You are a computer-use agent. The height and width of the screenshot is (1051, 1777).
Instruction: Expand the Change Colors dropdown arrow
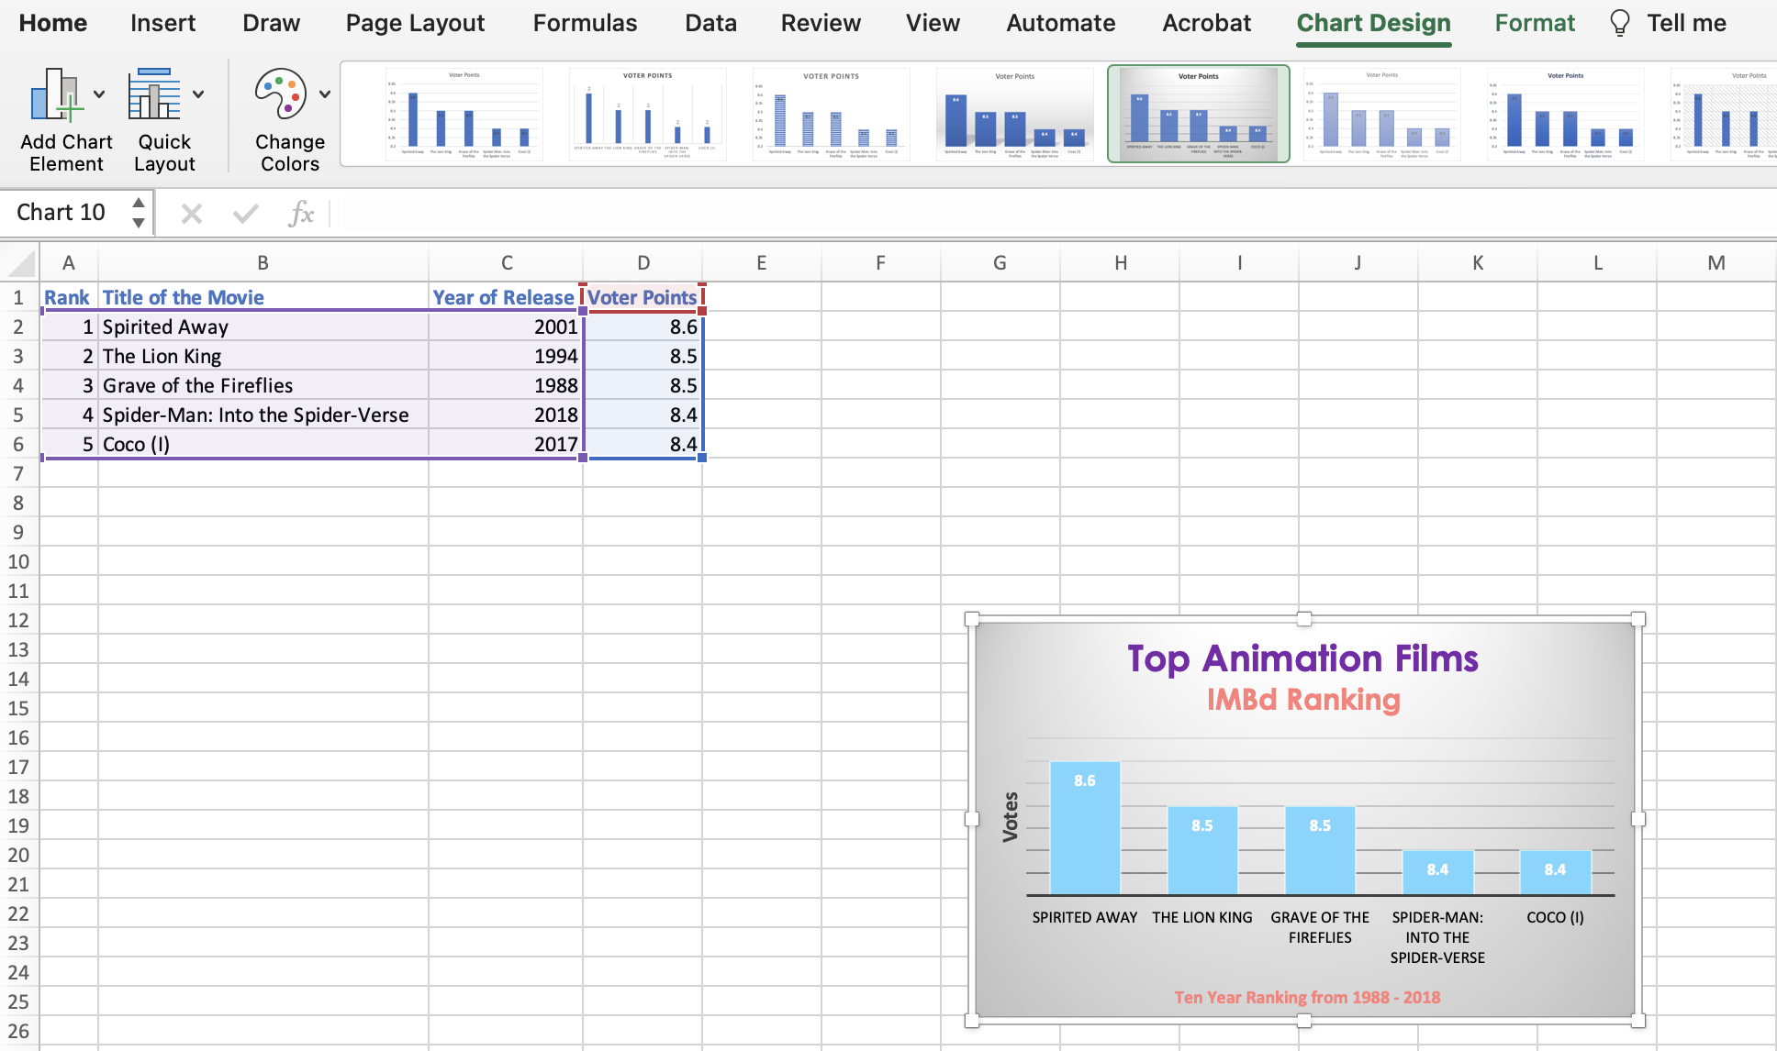[x=325, y=94]
